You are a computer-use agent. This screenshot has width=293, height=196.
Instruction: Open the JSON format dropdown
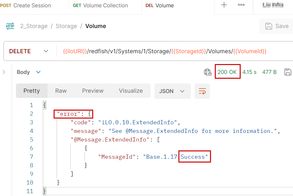[x=172, y=91]
